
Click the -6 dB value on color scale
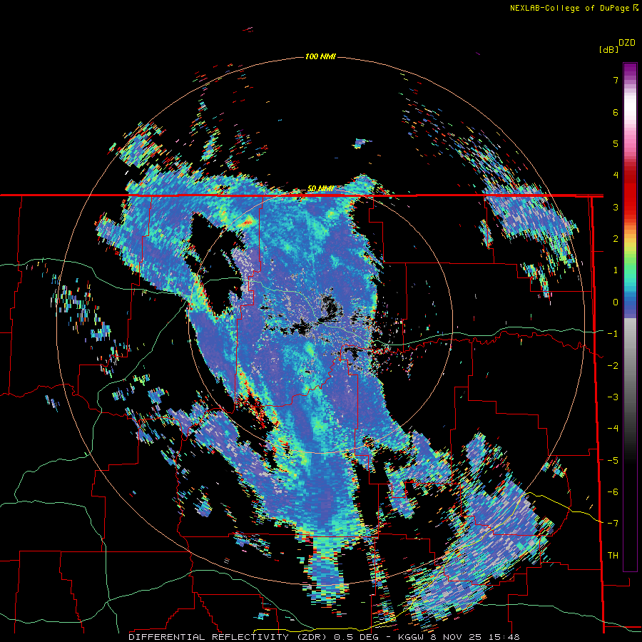click(613, 492)
